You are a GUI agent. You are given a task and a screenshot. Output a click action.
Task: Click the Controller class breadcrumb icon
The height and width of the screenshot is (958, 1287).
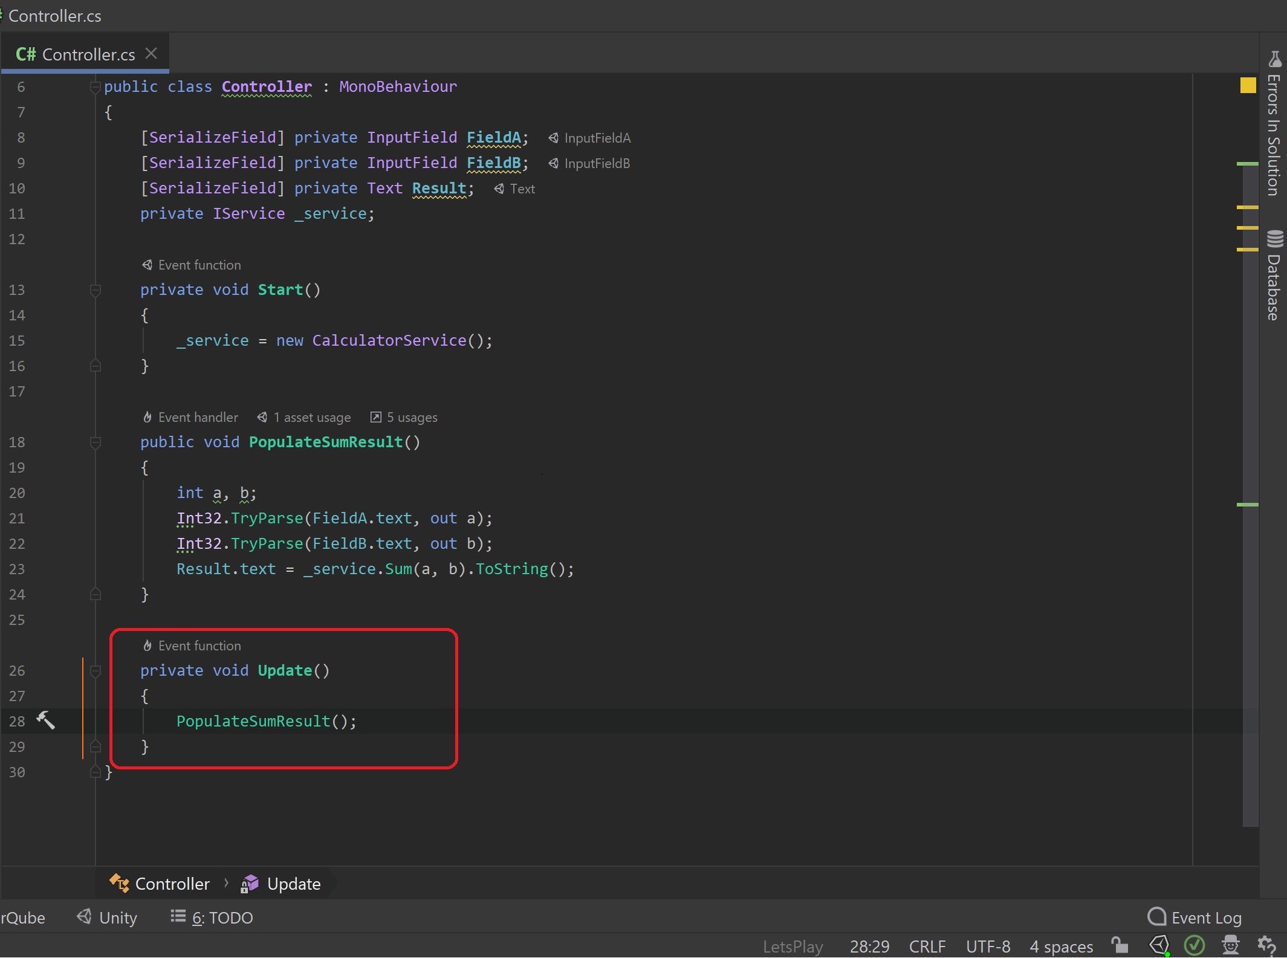tap(119, 884)
